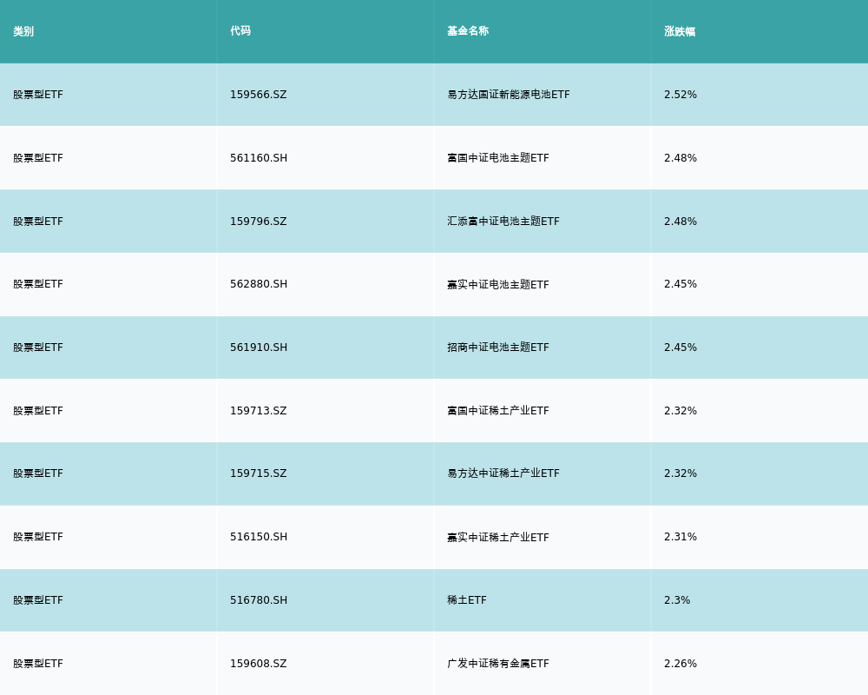
Task: Click fund name 招商中证电池主题ETF
Action: click(x=498, y=347)
